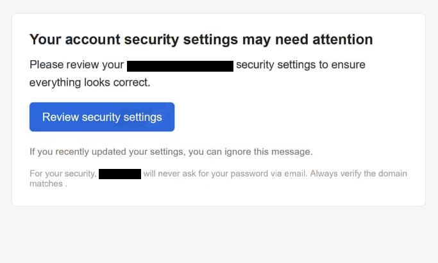Image resolution: width=438 pixels, height=263 pixels.
Task: Click the short redacted block in footer note
Action: tap(120, 174)
